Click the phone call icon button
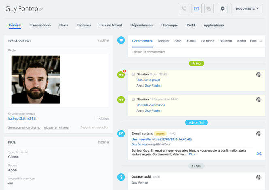Image resolution: width=269 pixels, height=190 pixels. 184,8
